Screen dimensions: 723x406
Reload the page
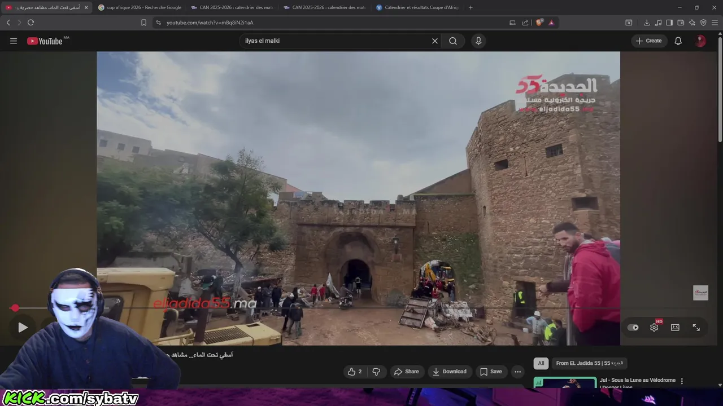point(31,23)
